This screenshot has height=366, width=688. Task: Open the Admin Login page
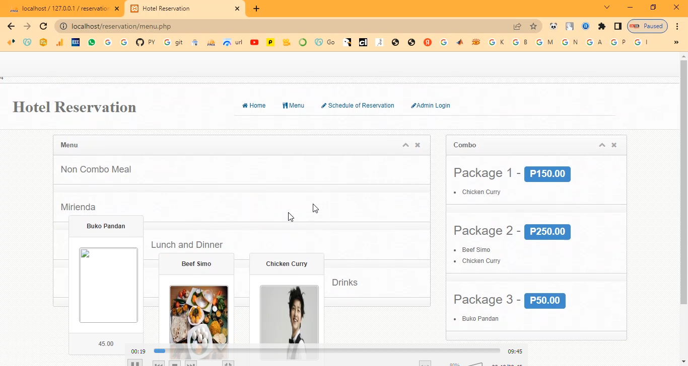click(x=431, y=106)
